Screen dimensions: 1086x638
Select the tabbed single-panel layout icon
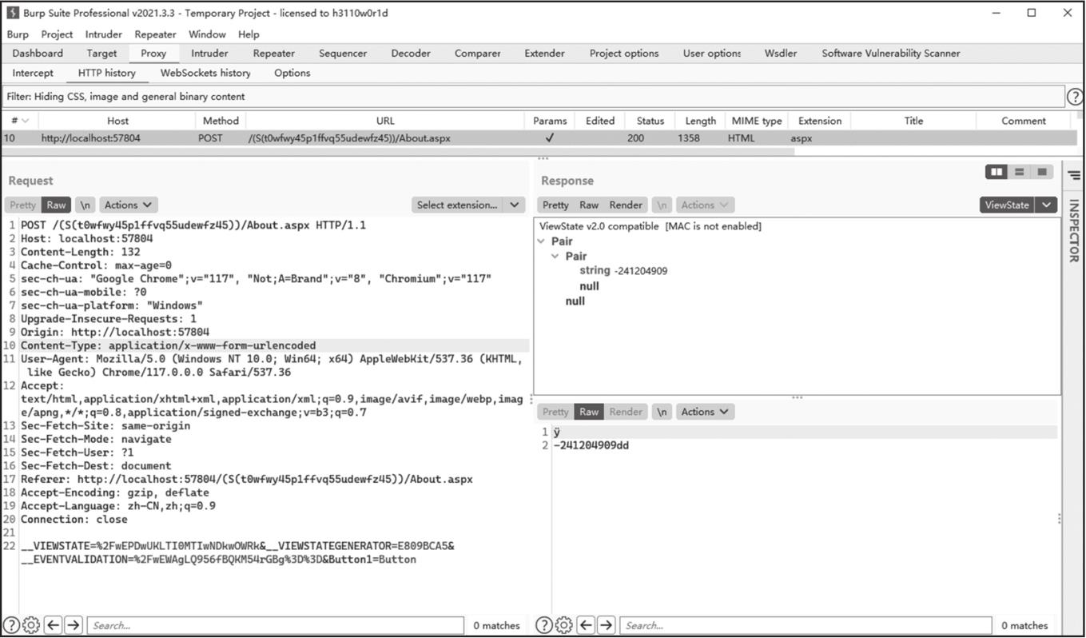point(1041,172)
